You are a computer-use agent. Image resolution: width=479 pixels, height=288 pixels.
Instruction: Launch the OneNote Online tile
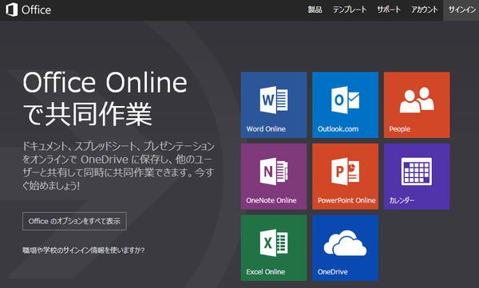click(274, 176)
